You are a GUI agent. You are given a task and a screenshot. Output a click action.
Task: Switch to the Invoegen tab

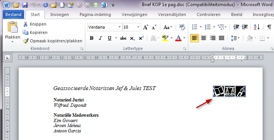coord(59,14)
